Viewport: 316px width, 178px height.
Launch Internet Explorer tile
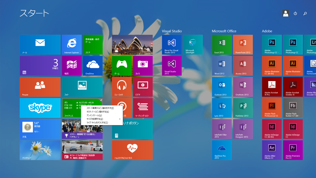click(x=72, y=45)
